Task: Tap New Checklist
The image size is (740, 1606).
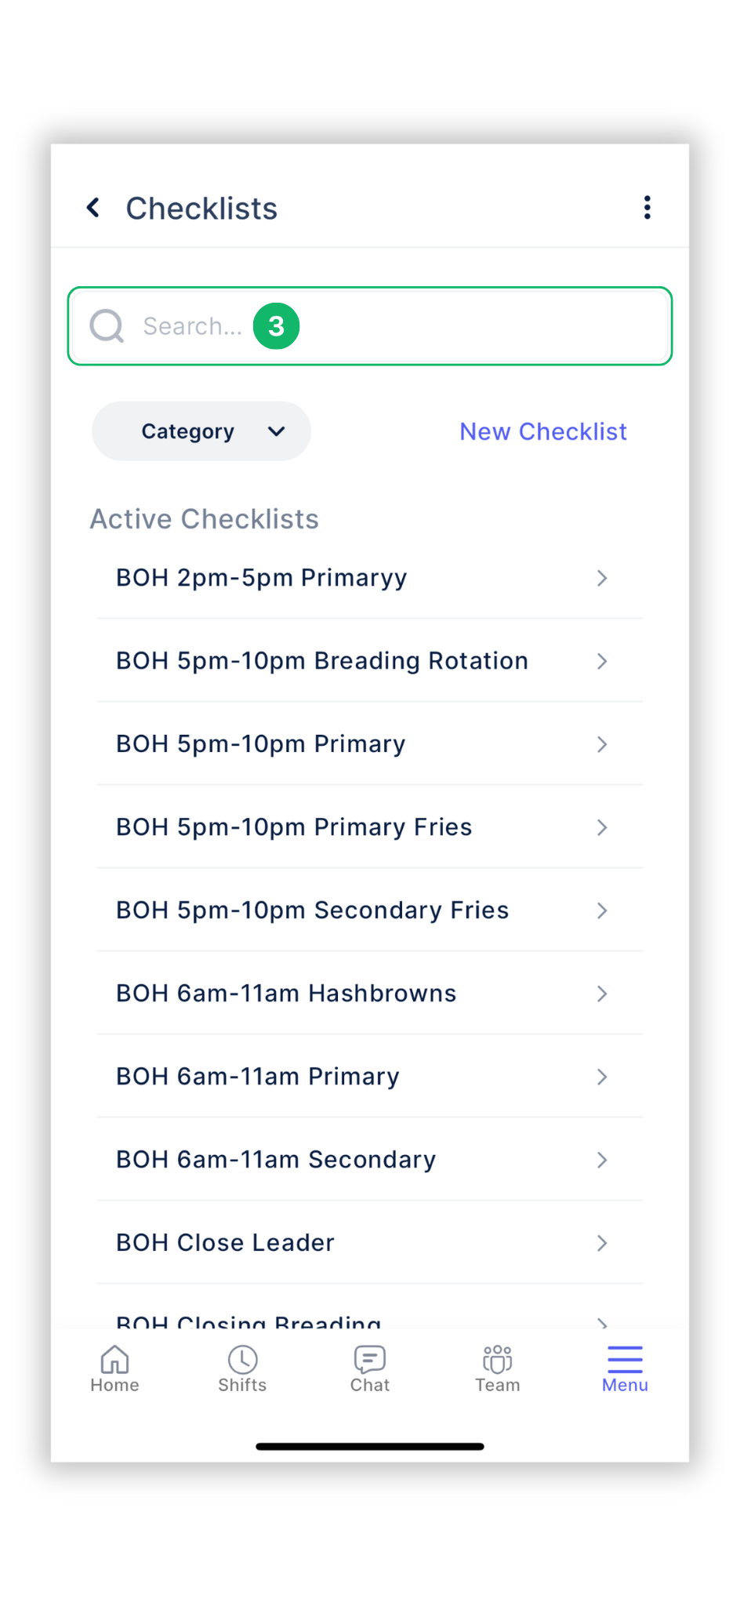Action: point(542,431)
